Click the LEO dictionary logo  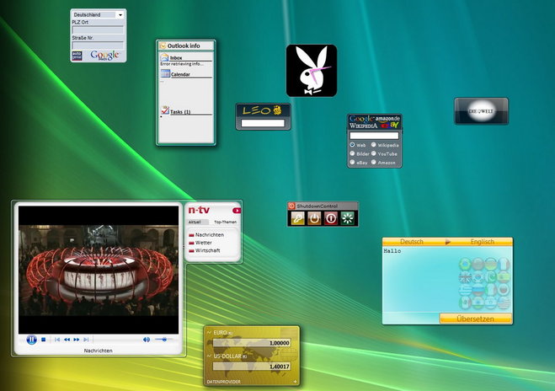262,110
